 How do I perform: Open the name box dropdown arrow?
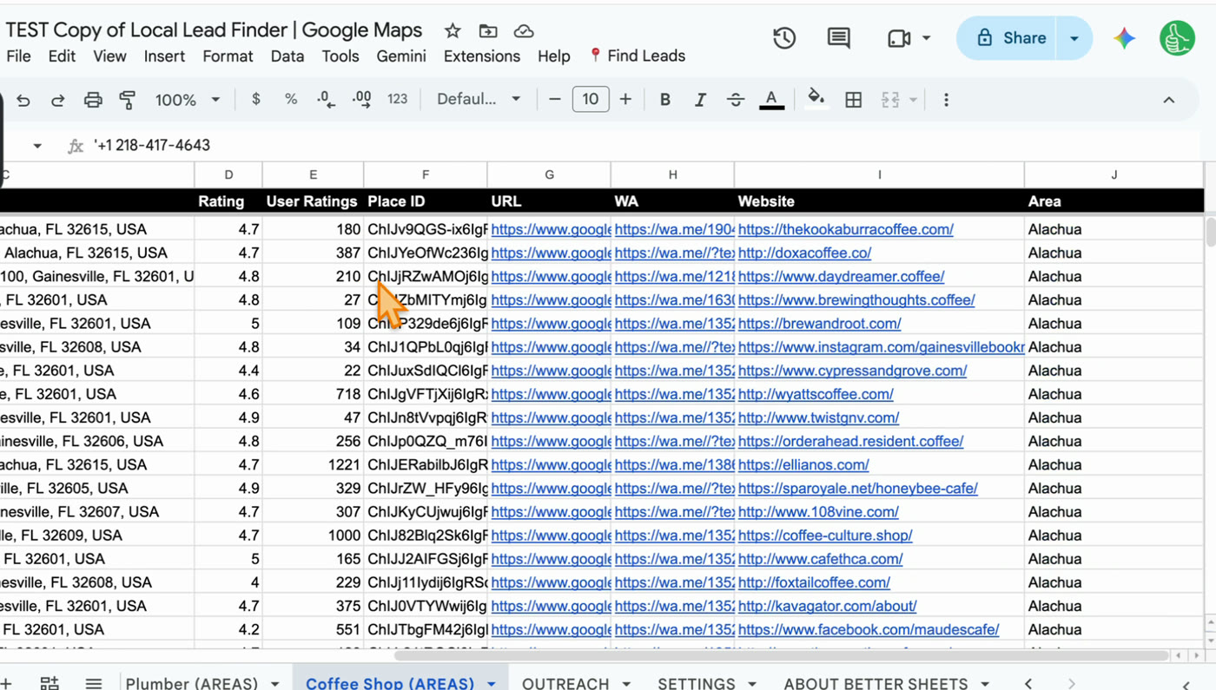click(x=37, y=146)
